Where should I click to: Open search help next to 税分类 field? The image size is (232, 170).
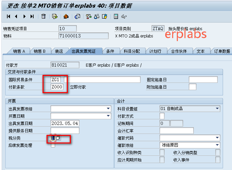pyautogui.click(x=58, y=138)
